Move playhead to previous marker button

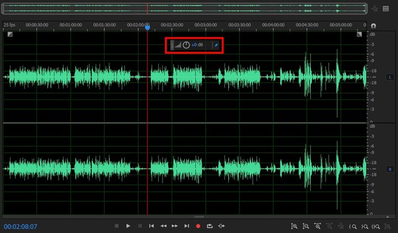point(151,226)
